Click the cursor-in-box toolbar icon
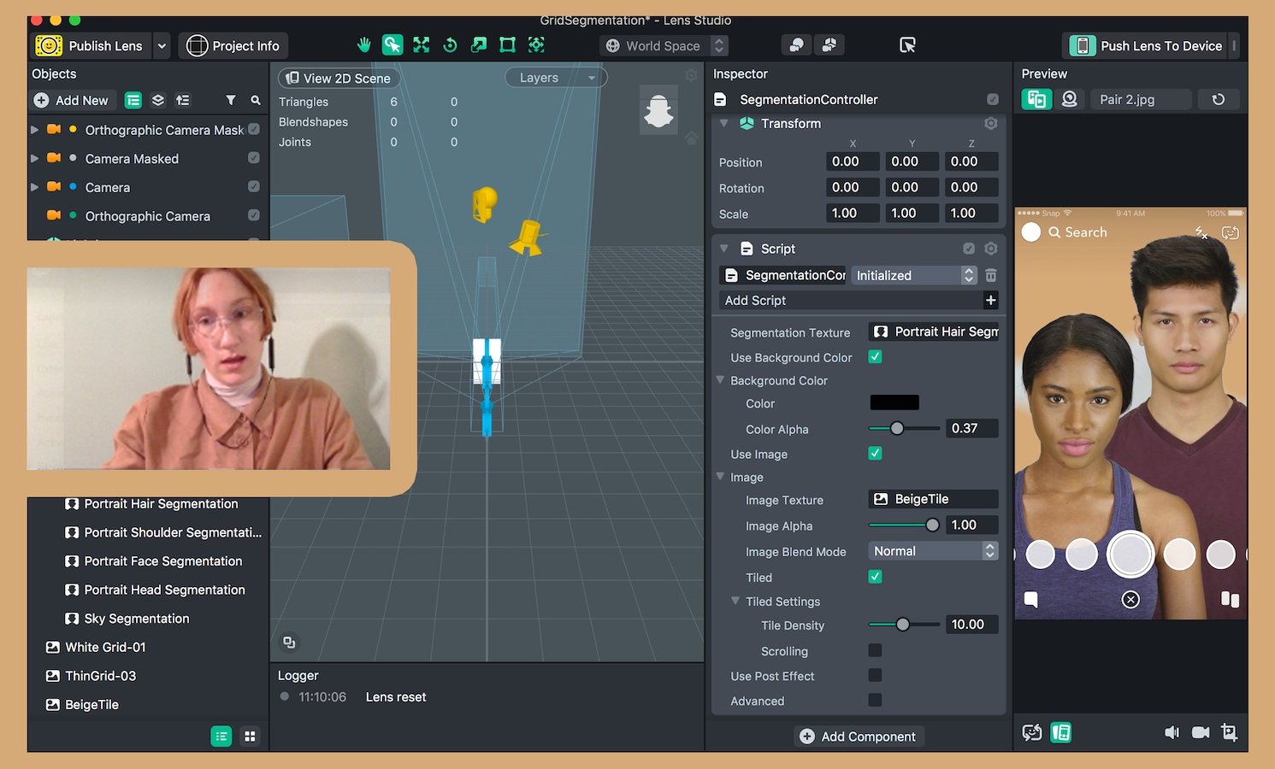 [908, 45]
